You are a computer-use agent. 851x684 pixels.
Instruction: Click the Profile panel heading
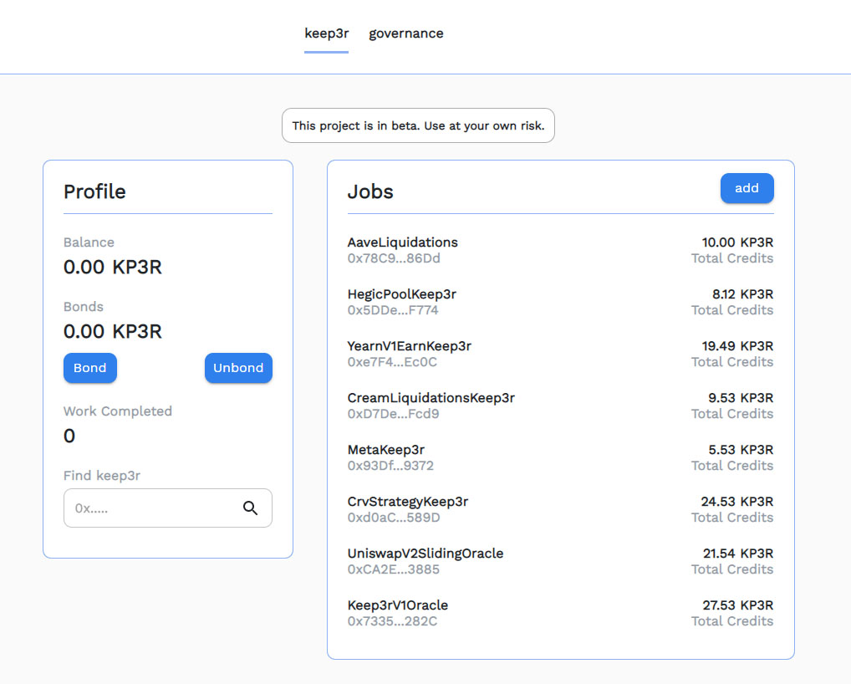pyautogui.click(x=94, y=191)
